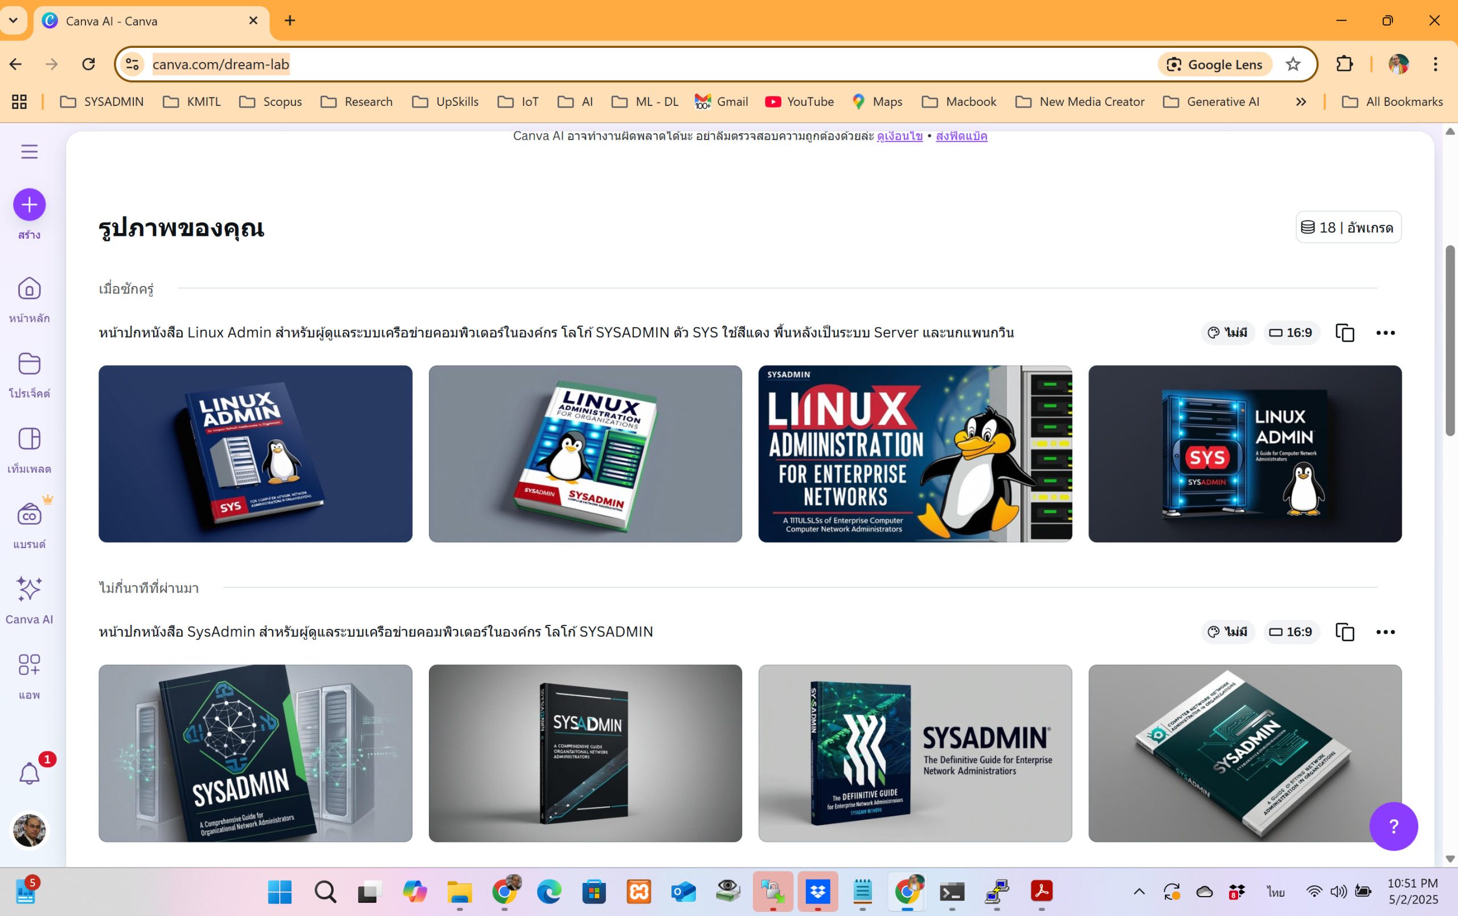Open the Windows Start menu

[x=279, y=892]
